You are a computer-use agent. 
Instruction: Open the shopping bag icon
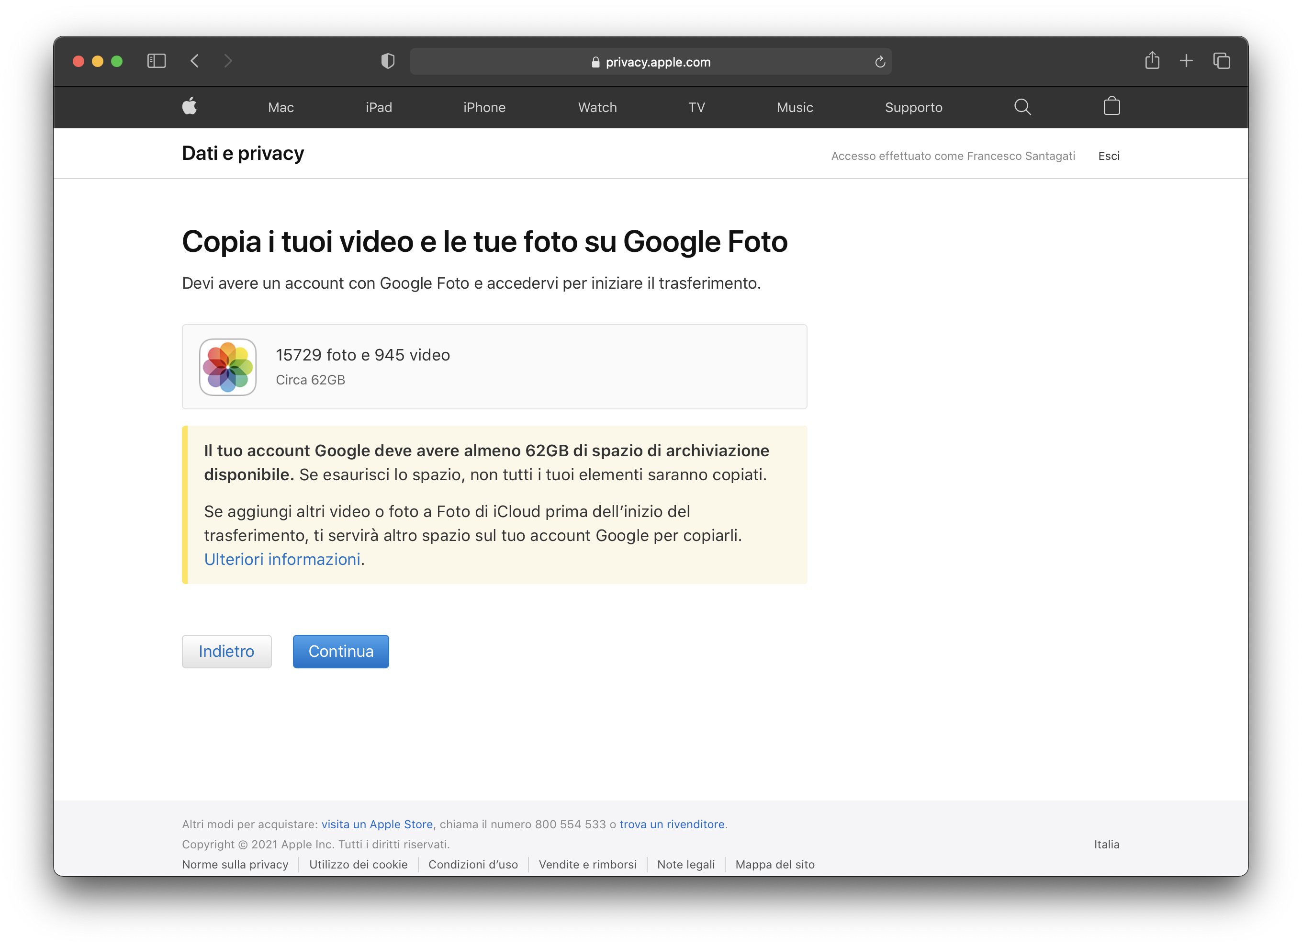tap(1111, 106)
